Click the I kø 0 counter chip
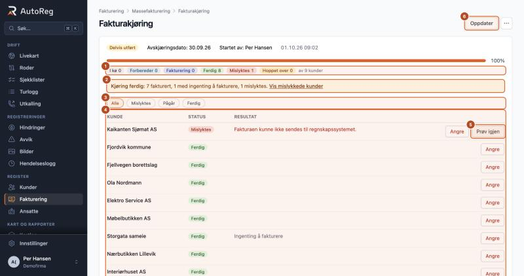The image size is (524, 276). pyautogui.click(x=115, y=71)
